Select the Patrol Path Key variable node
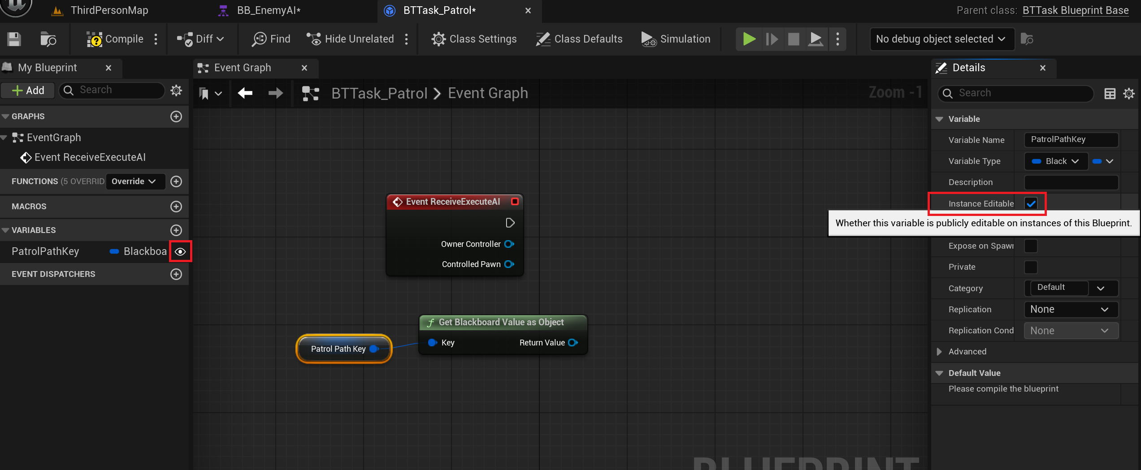 344,349
